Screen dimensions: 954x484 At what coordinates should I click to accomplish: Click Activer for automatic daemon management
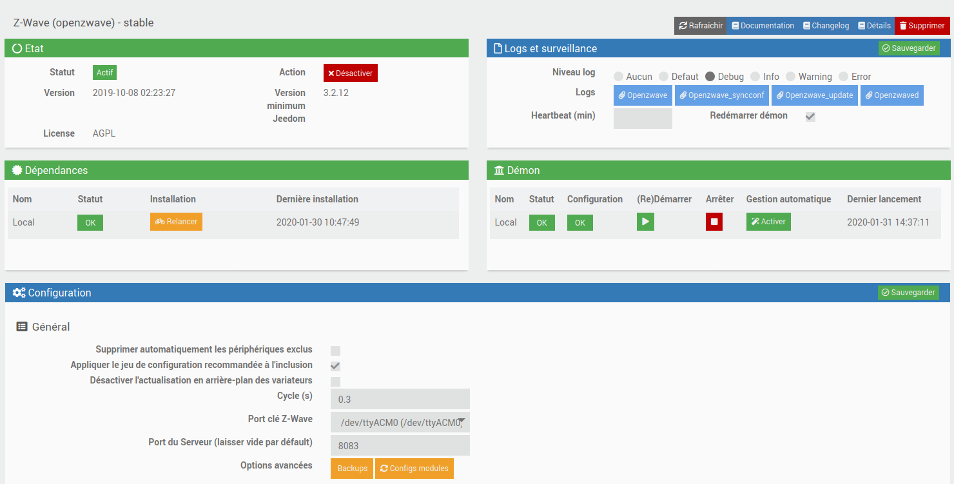[x=768, y=222]
